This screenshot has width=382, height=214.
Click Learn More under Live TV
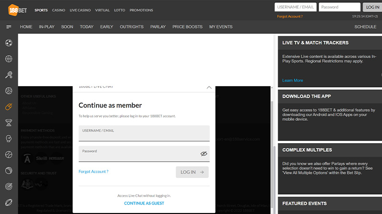pos(292,80)
